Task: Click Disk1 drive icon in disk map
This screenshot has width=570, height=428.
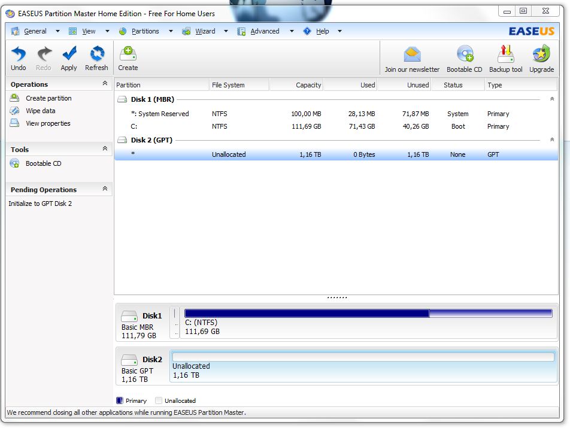Action: (x=129, y=315)
